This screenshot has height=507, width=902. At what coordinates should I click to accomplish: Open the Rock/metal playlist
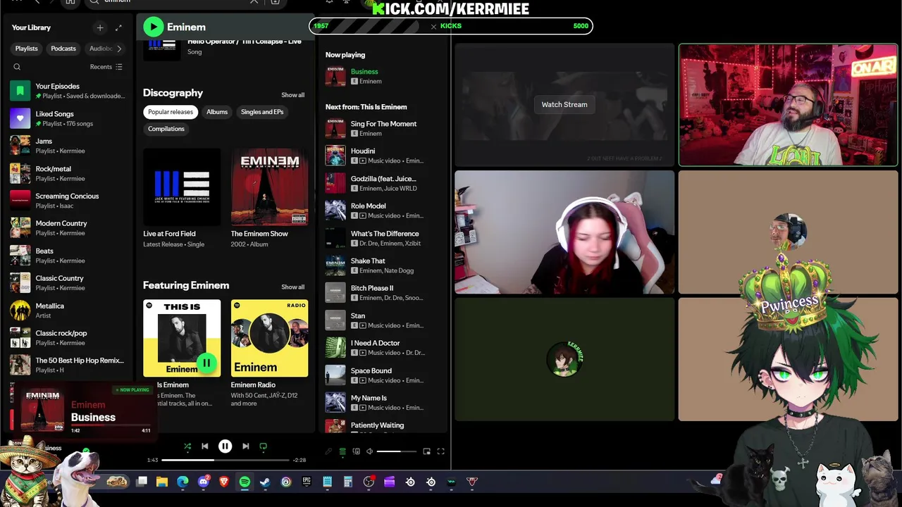tap(69, 173)
